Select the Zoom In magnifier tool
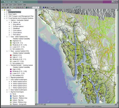Viewport: 119px width, 108px height. point(14,7)
